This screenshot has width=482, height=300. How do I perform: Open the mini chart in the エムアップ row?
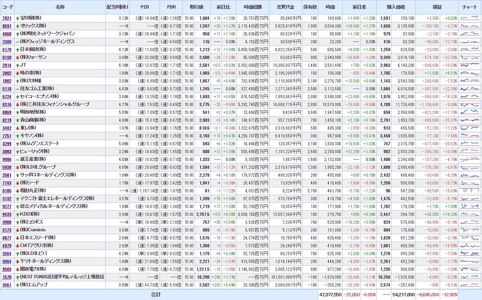[470, 285]
